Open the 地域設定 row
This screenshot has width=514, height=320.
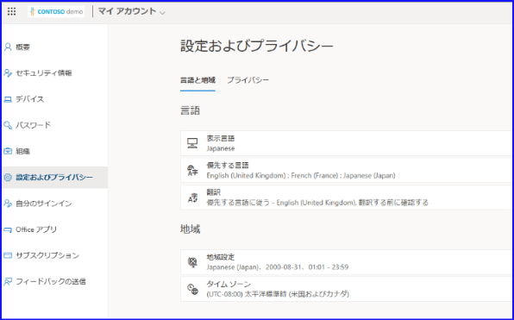tap(347, 262)
